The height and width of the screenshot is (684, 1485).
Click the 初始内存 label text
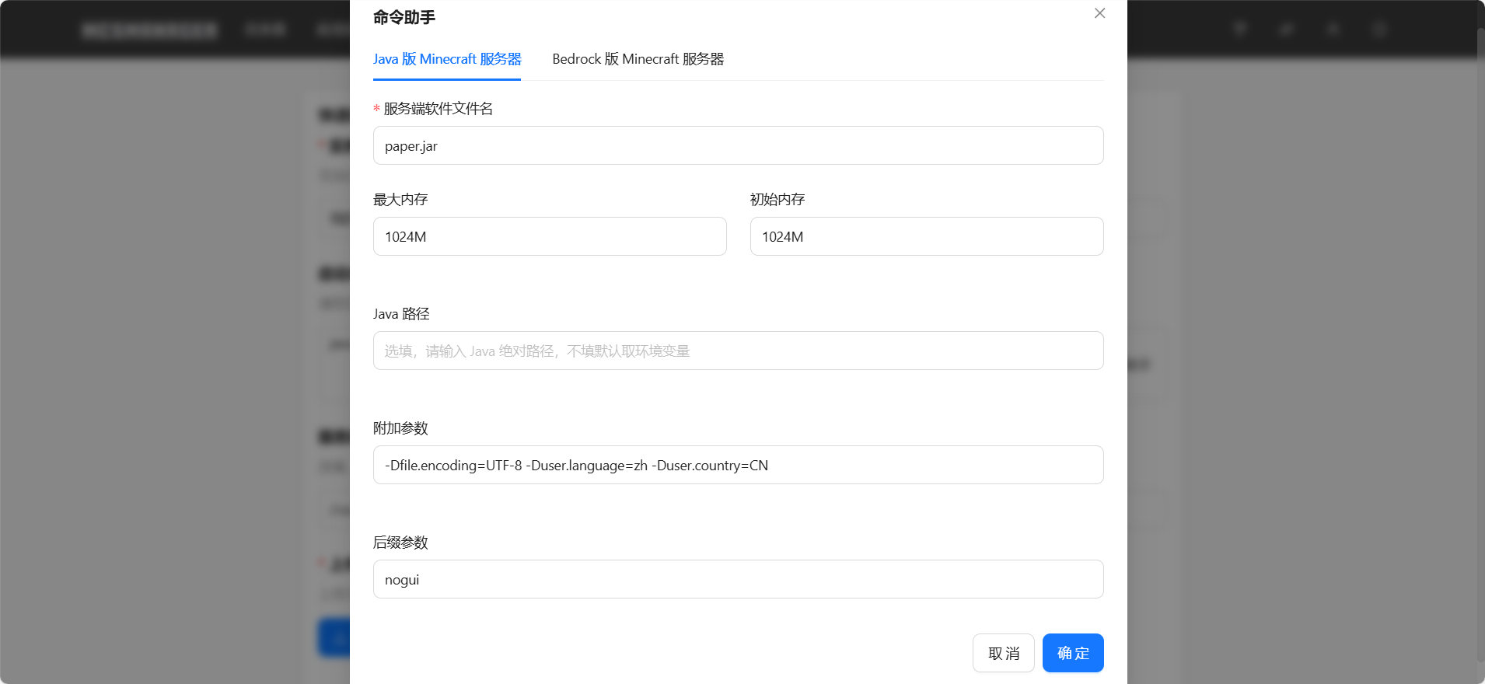point(777,200)
